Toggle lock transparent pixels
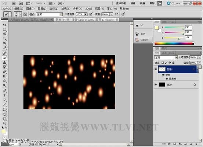 (x=163, y=63)
